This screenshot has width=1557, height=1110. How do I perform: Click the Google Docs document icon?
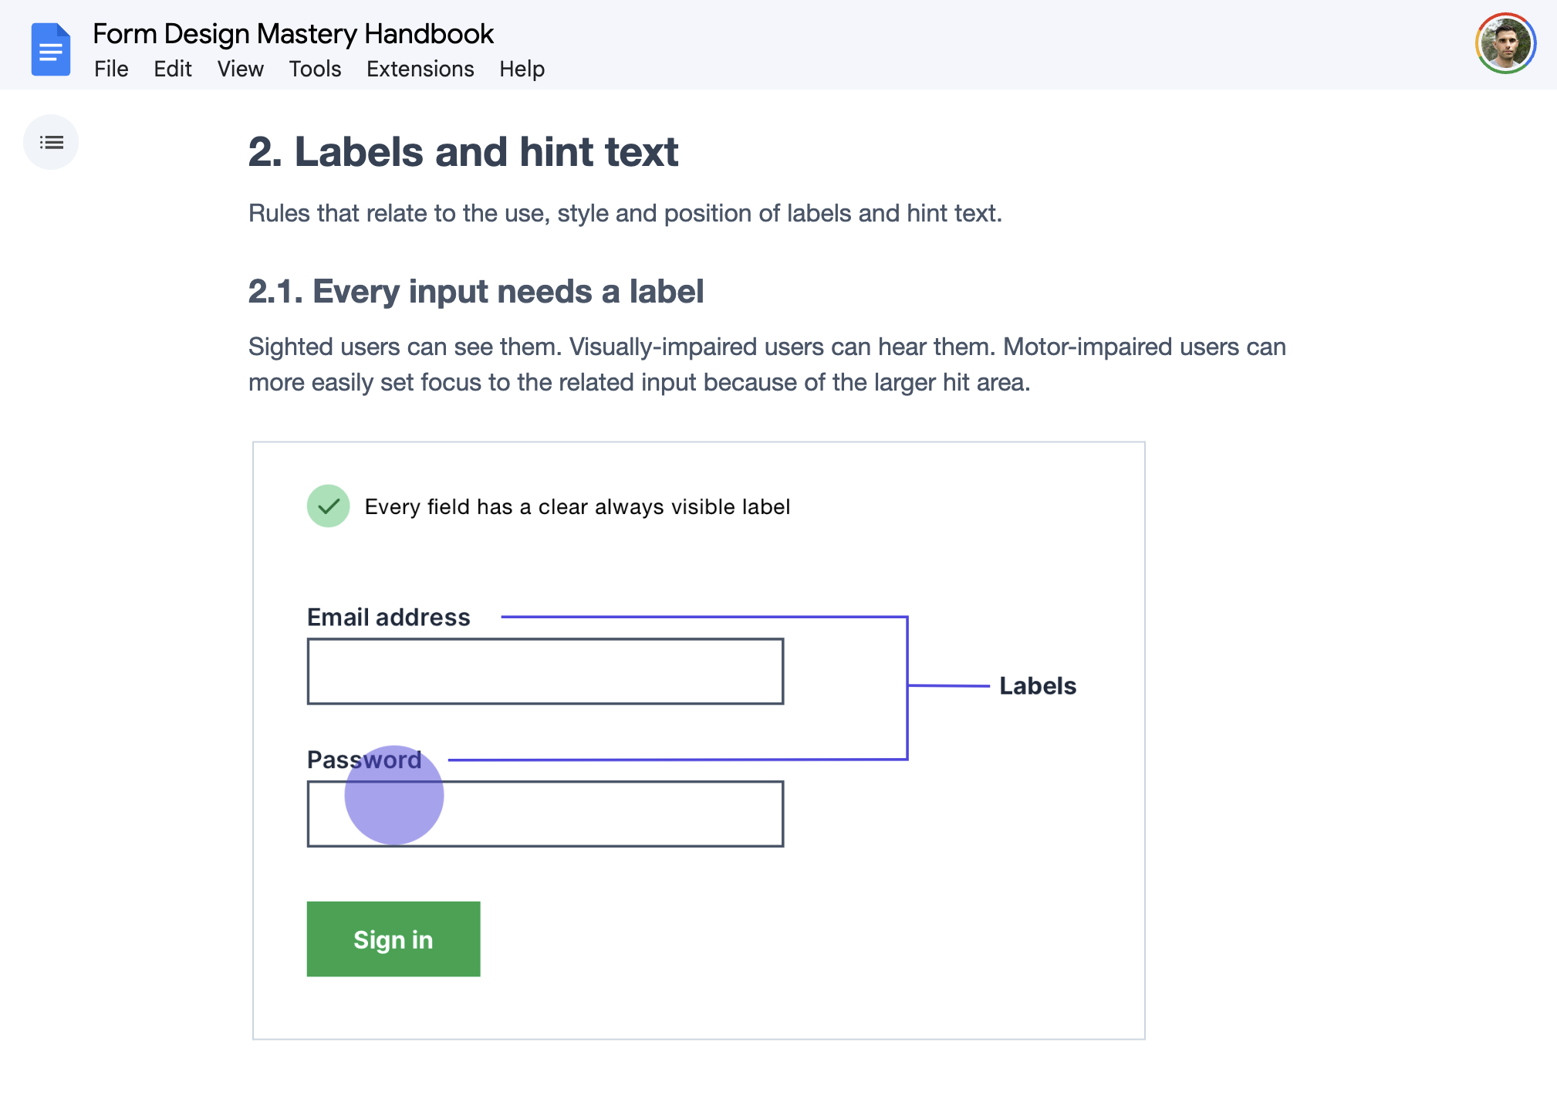click(50, 49)
